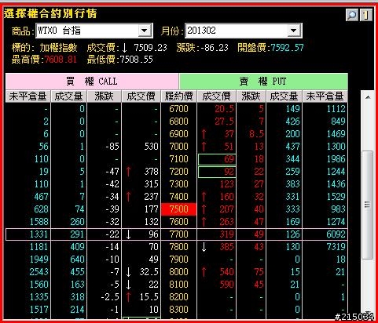
Task: Click lowest price value 7508.55
Action: (136, 60)
